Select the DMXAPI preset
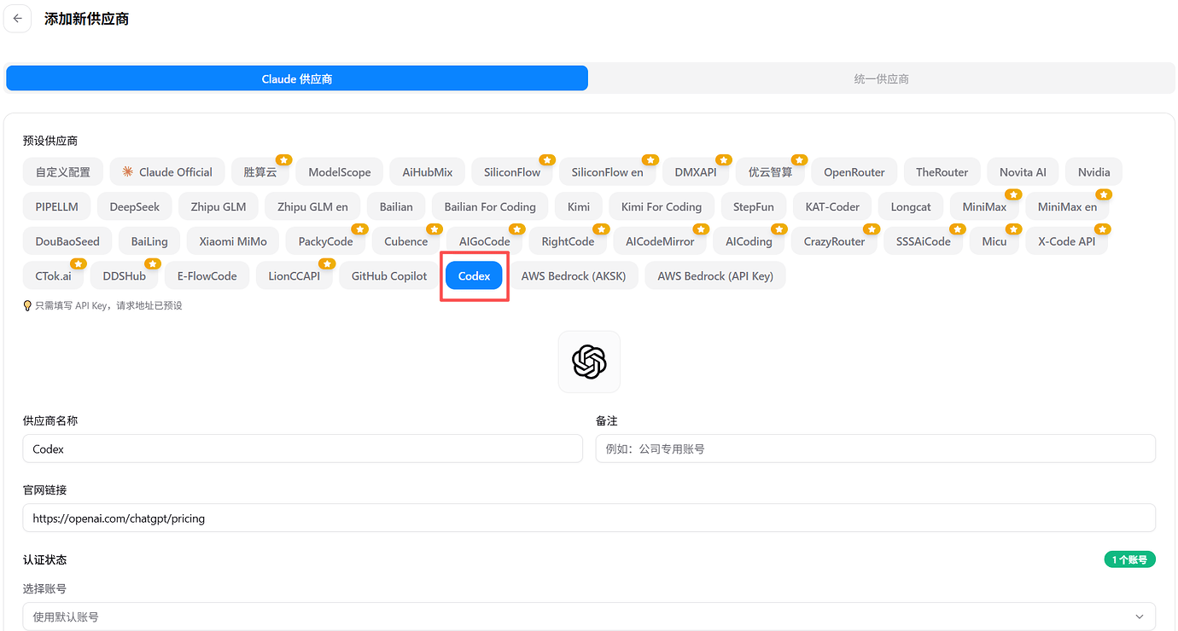The image size is (1178, 631). pos(696,171)
